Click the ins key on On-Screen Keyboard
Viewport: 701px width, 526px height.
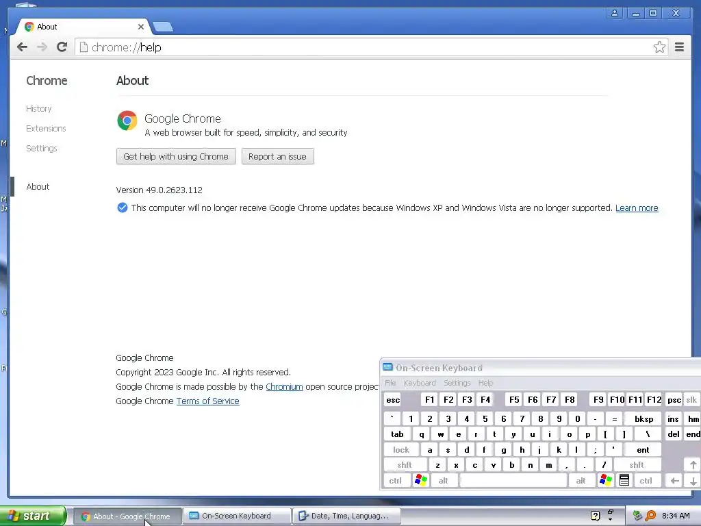click(674, 419)
